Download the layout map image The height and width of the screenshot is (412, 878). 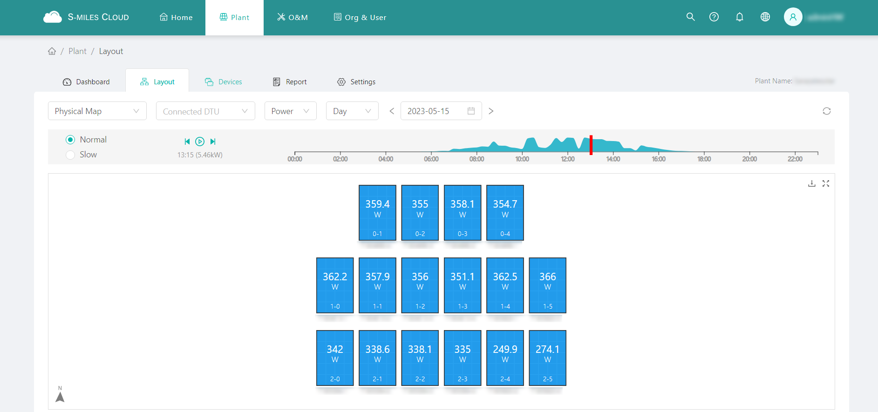coord(811,183)
